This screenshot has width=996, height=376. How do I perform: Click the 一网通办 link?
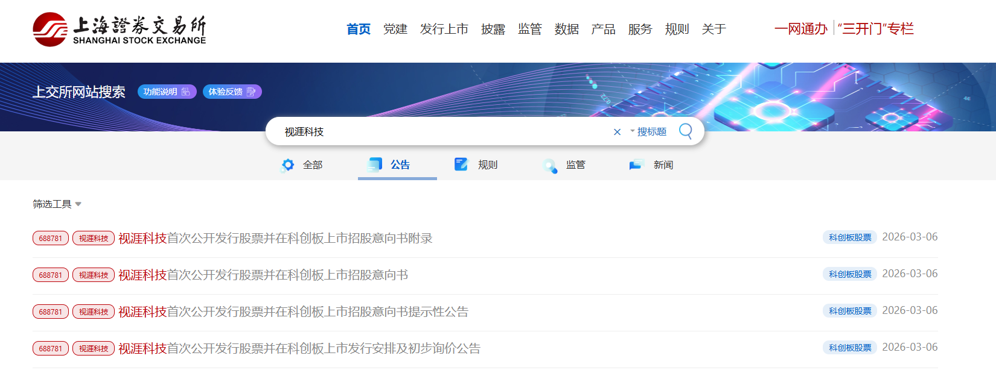(x=801, y=28)
